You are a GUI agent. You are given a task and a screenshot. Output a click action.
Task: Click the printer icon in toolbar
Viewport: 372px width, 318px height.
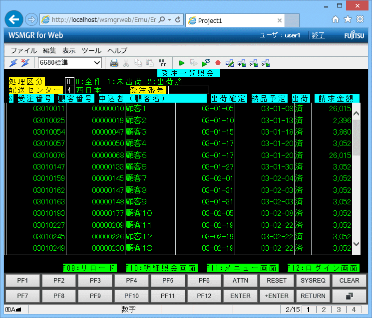point(114,63)
